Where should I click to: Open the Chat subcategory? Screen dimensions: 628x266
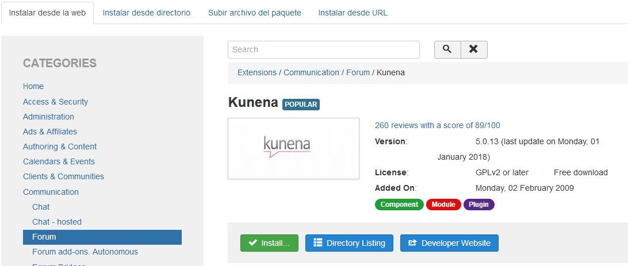pos(41,207)
